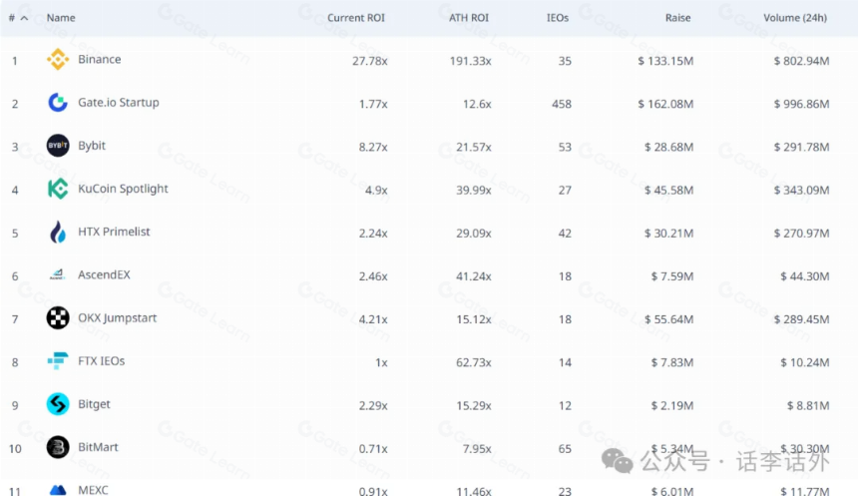Image resolution: width=858 pixels, height=496 pixels.
Task: Select KuCoin volume $ 343.09M
Action: (801, 190)
